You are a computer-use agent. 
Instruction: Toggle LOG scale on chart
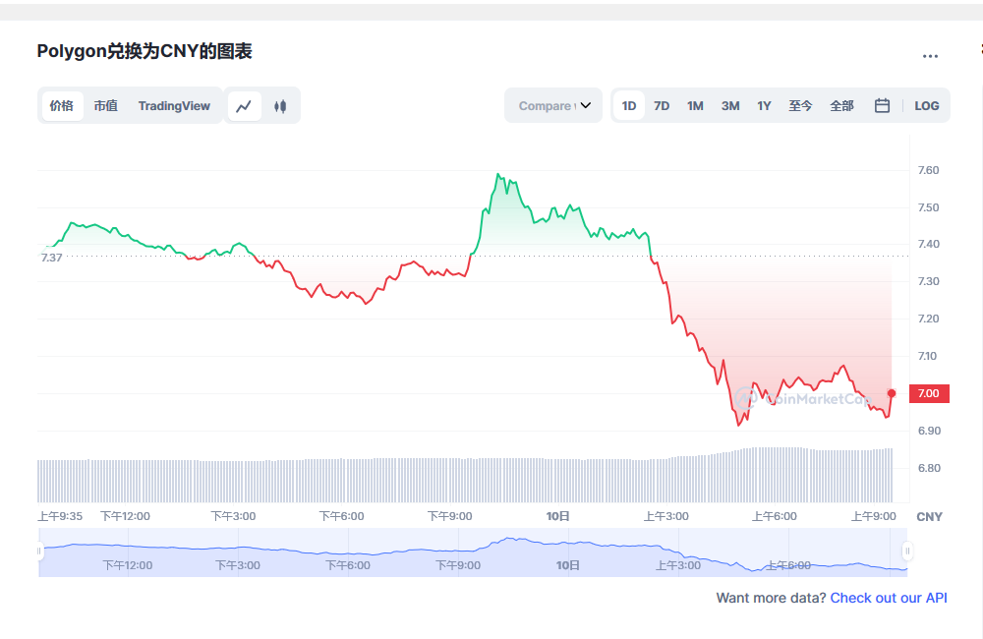926,106
